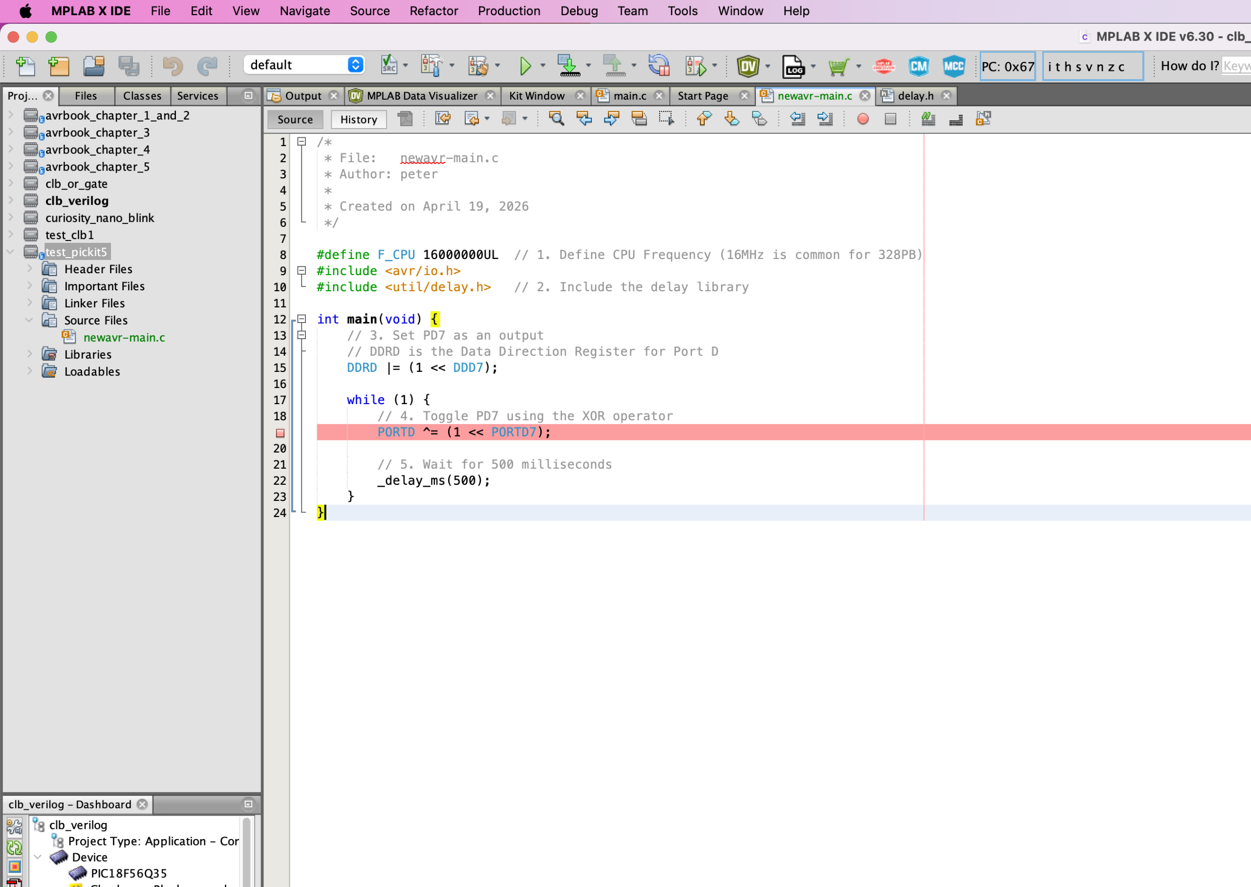Build the project with the hammer icon
The image size is (1251, 887).
tap(431, 65)
